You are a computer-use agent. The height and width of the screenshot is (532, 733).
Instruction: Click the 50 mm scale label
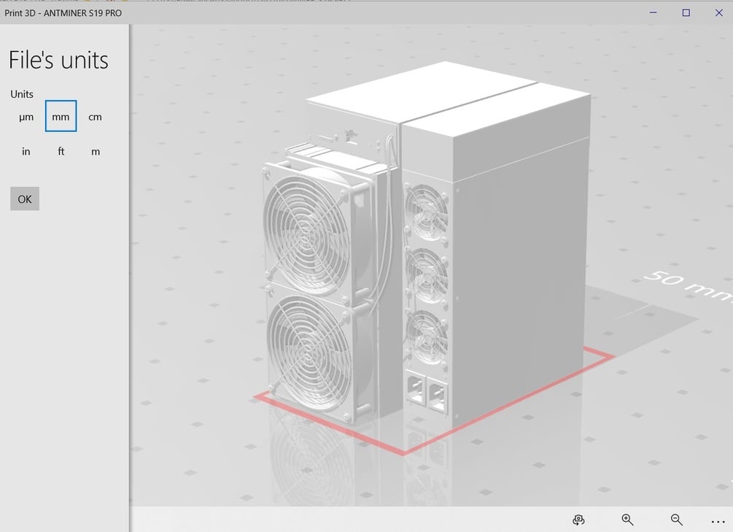click(687, 284)
